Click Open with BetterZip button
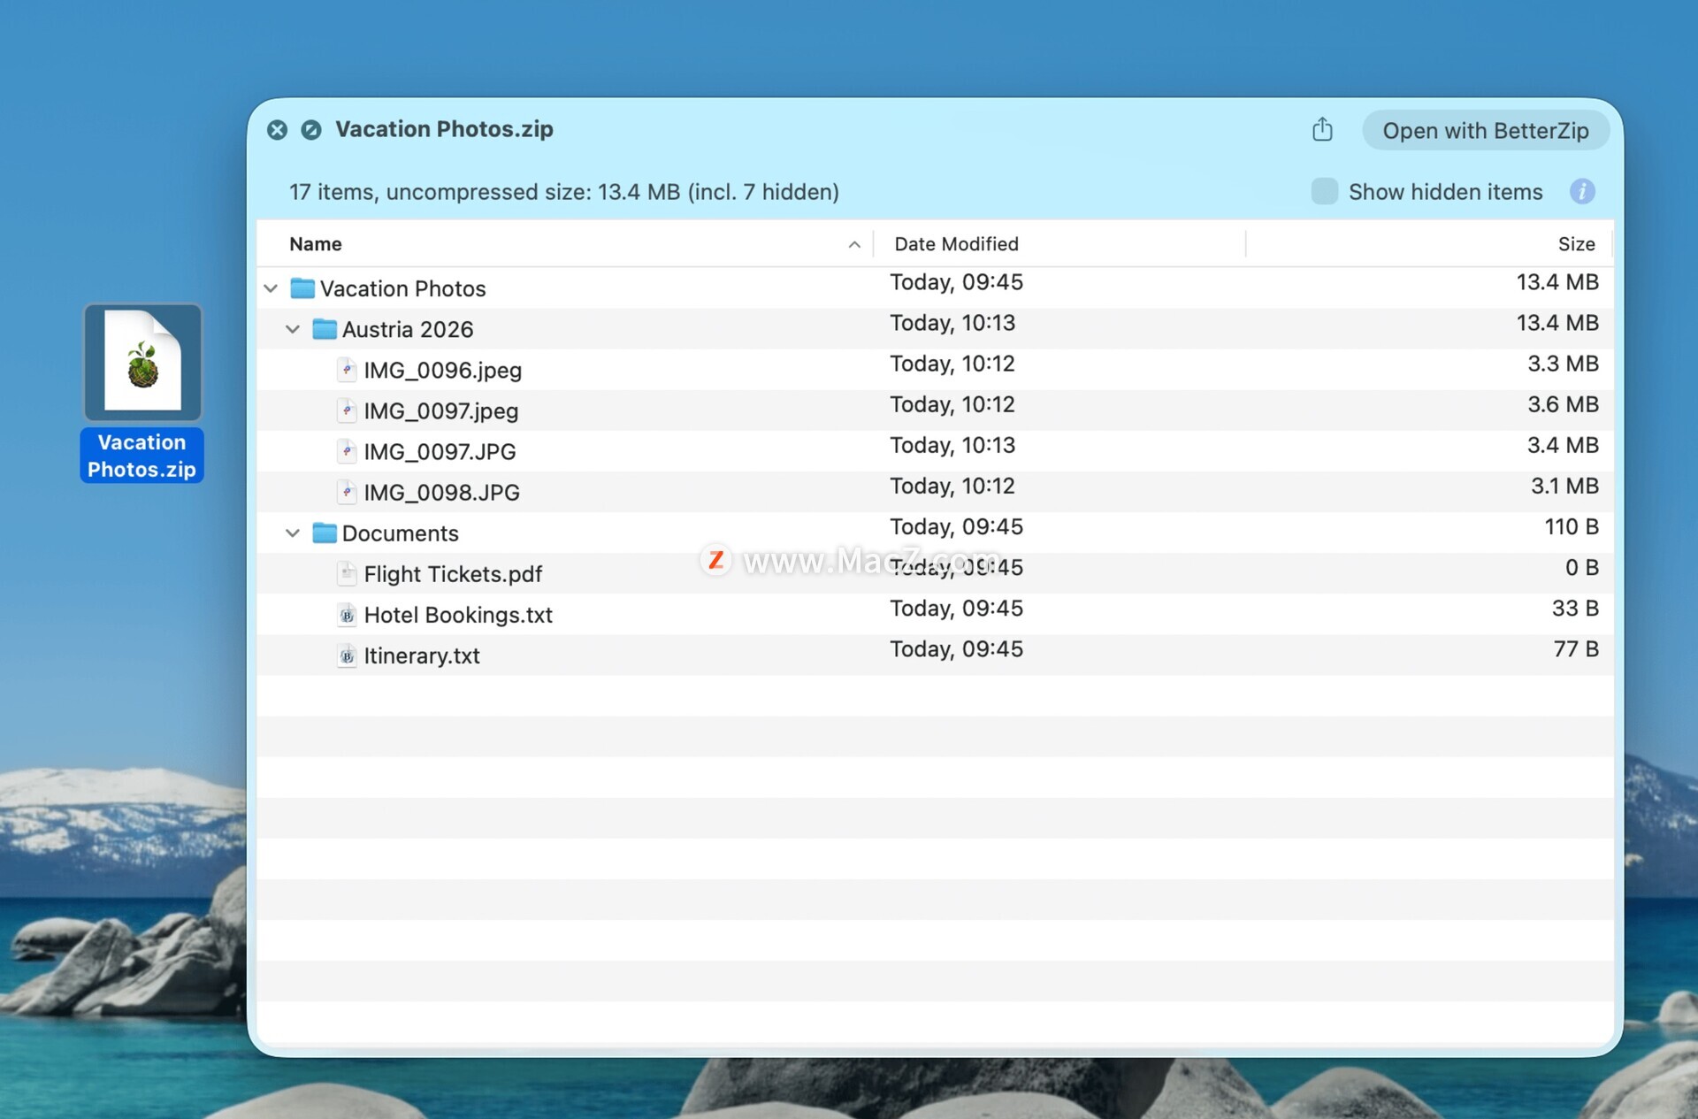Image resolution: width=1698 pixels, height=1119 pixels. coord(1486,131)
